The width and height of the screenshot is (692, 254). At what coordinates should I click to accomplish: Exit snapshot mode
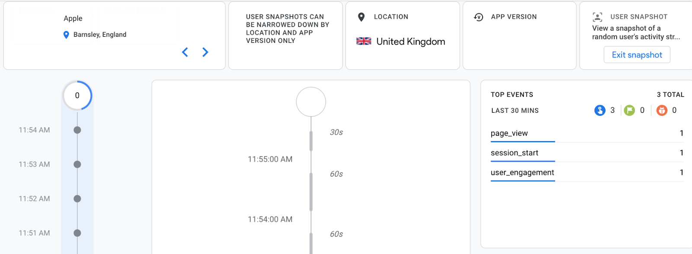pos(637,55)
